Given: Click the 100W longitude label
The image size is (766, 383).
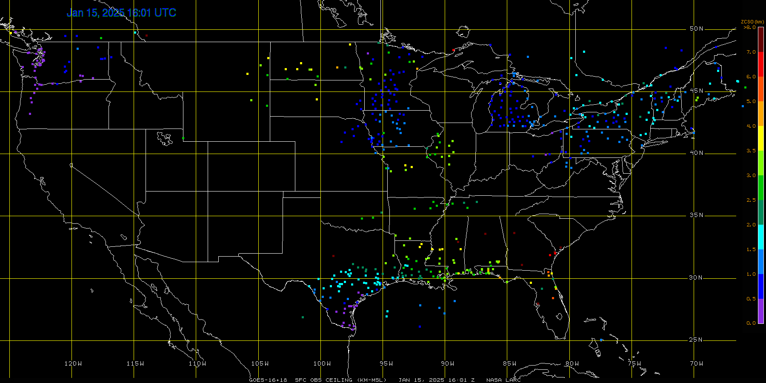Looking at the screenshot, I should (x=322, y=363).
